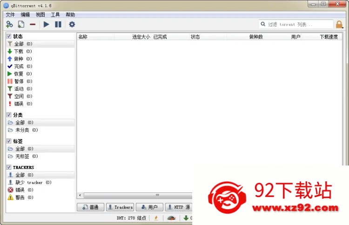Open the 文件 menu
The width and height of the screenshot is (349, 225).
(x=10, y=15)
